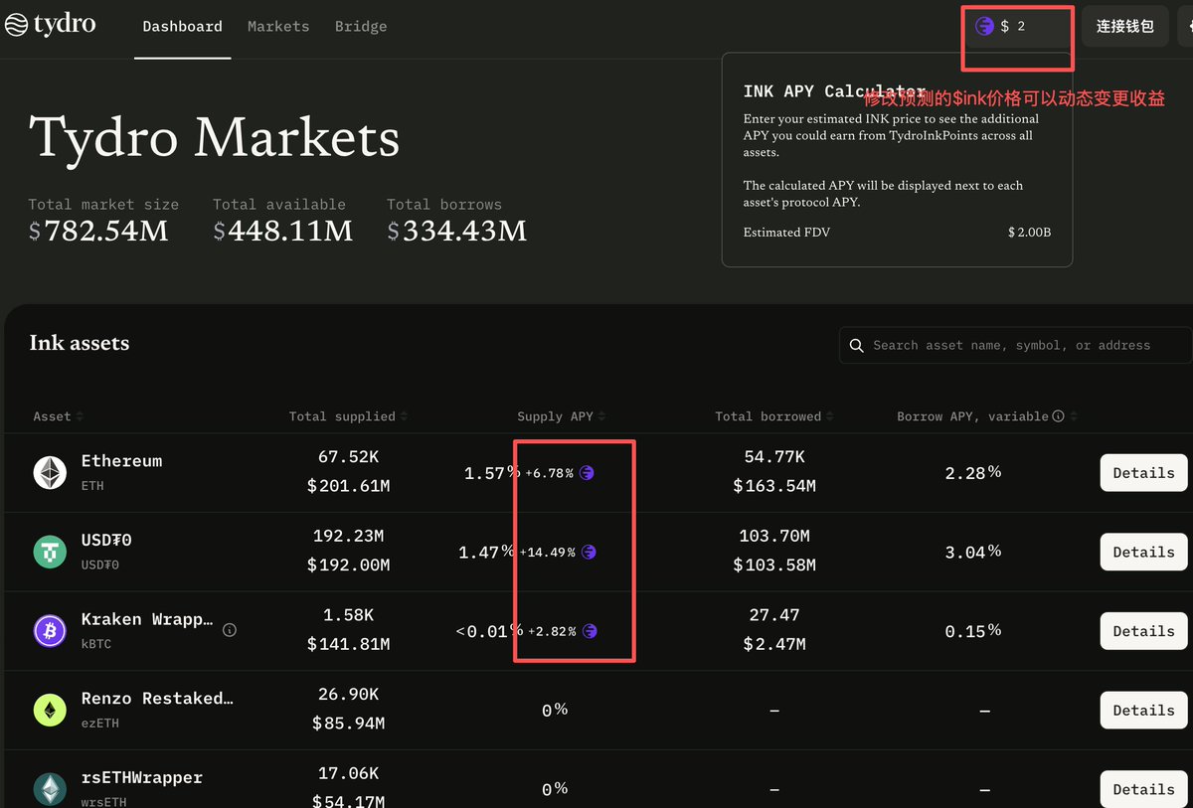
Task: Click the 3.04% USD₮0 borrow APY
Action: click(x=972, y=552)
